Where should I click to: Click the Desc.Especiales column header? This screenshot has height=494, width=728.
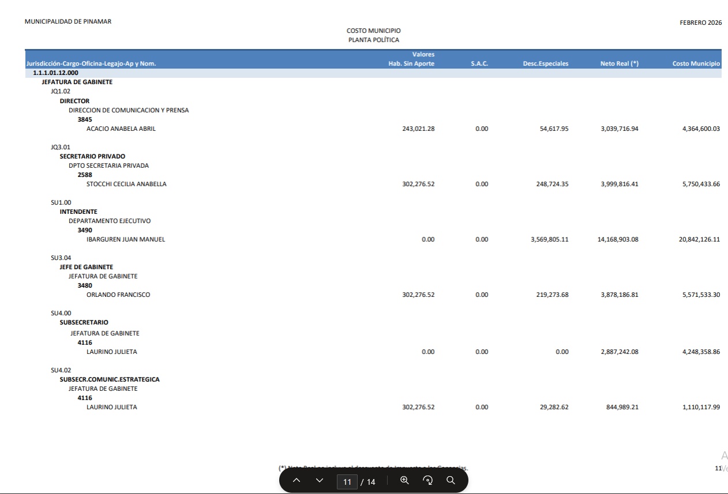[x=545, y=64]
